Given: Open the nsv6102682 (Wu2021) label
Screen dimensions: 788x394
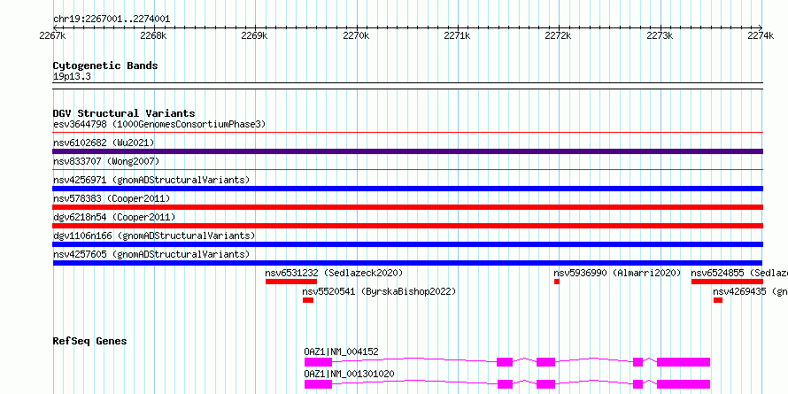Looking at the screenshot, I should [104, 143].
